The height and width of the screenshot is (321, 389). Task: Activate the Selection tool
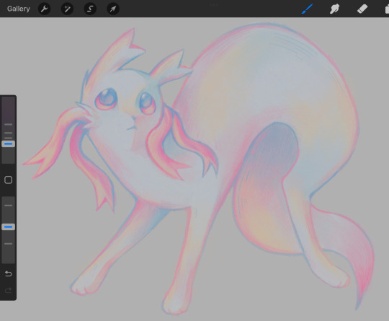pyautogui.click(x=90, y=9)
